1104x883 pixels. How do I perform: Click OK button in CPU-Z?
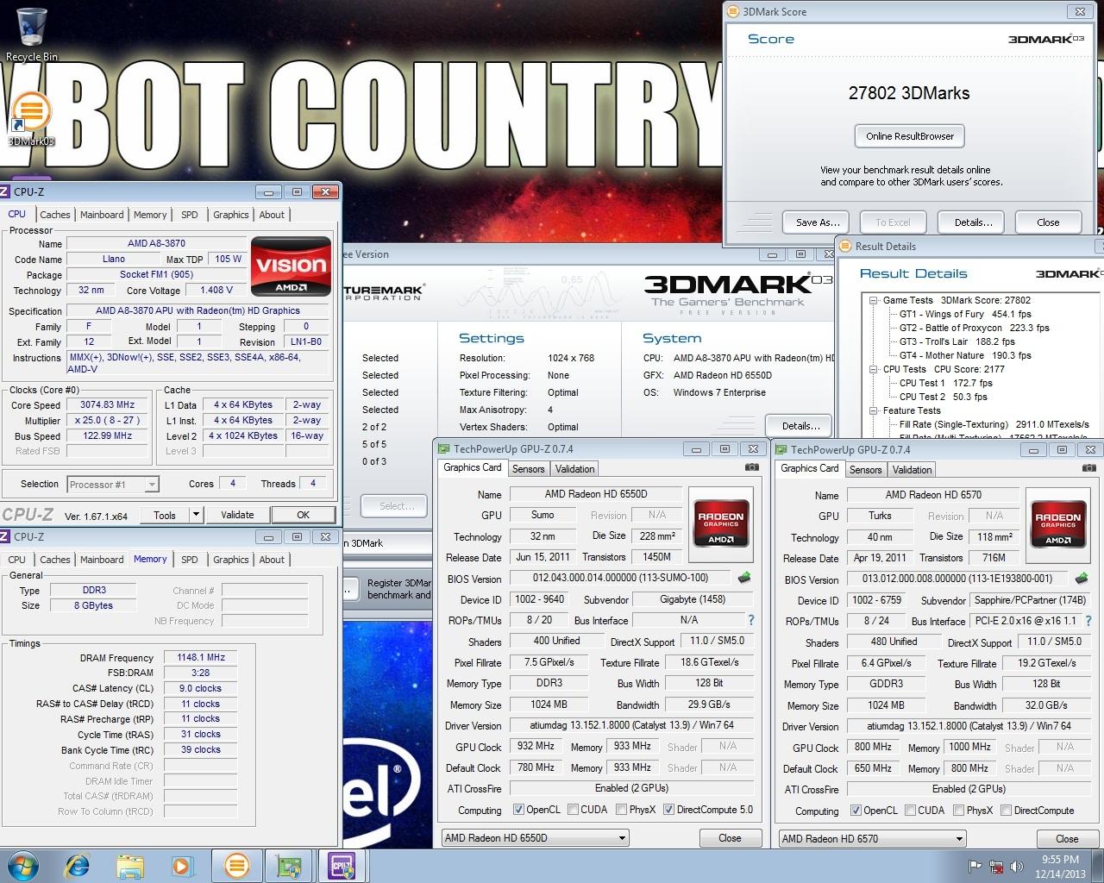304,515
